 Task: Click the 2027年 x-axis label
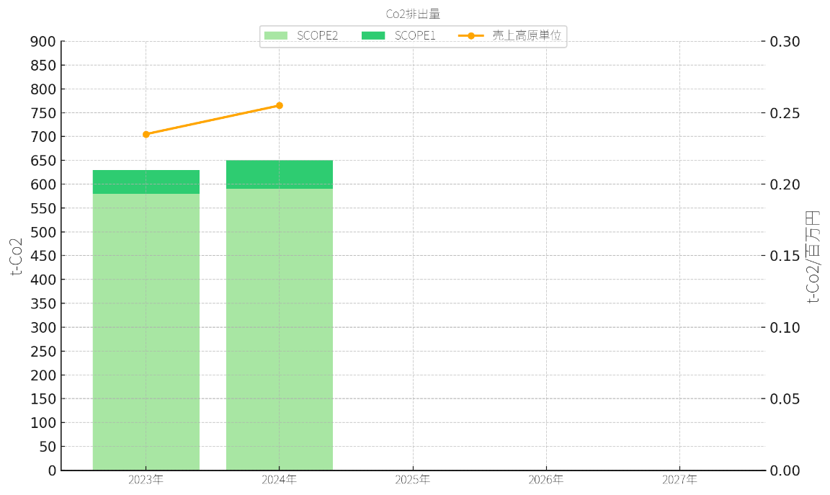point(679,480)
